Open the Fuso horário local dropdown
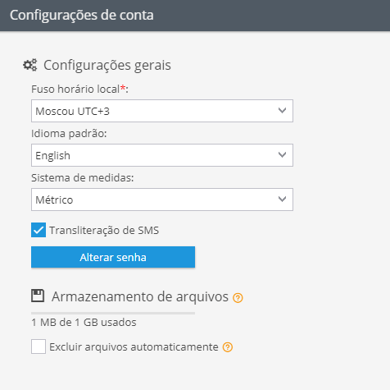This screenshot has height=390, width=390. (x=162, y=111)
